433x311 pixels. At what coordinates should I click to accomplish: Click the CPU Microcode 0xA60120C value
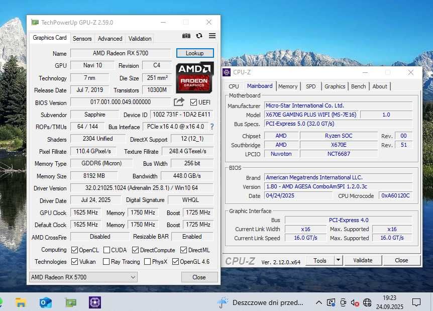(395, 195)
